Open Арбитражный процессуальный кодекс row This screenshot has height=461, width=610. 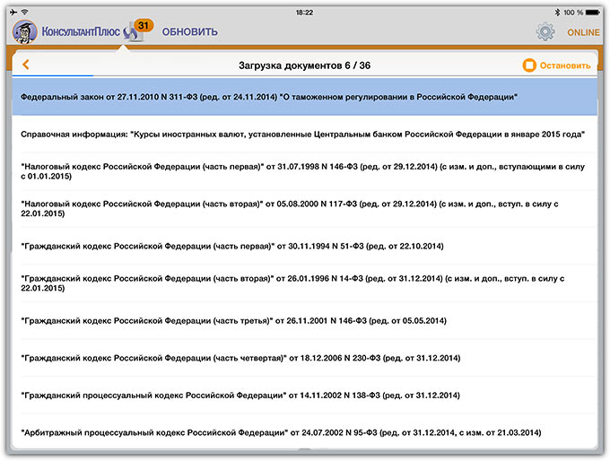[305, 432]
